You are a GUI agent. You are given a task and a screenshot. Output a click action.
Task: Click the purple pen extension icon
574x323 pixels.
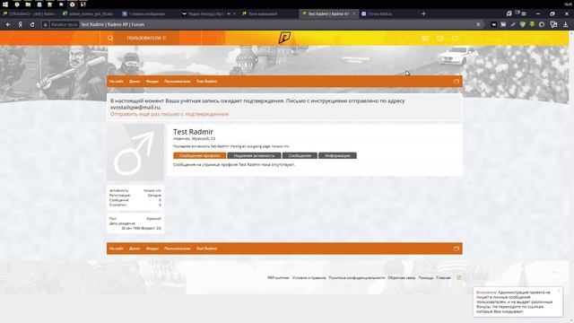513,24
